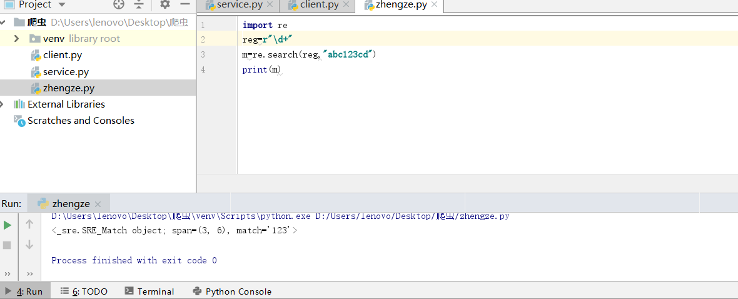Screen dimensions: 738x299
Task: Select the zhengze.py editor tab
Action: coord(402,5)
